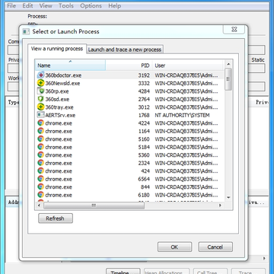Select the 360Newsld.exe process row

click(129, 83)
